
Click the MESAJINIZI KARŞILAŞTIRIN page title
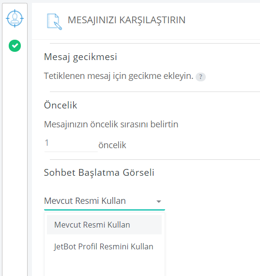click(126, 20)
